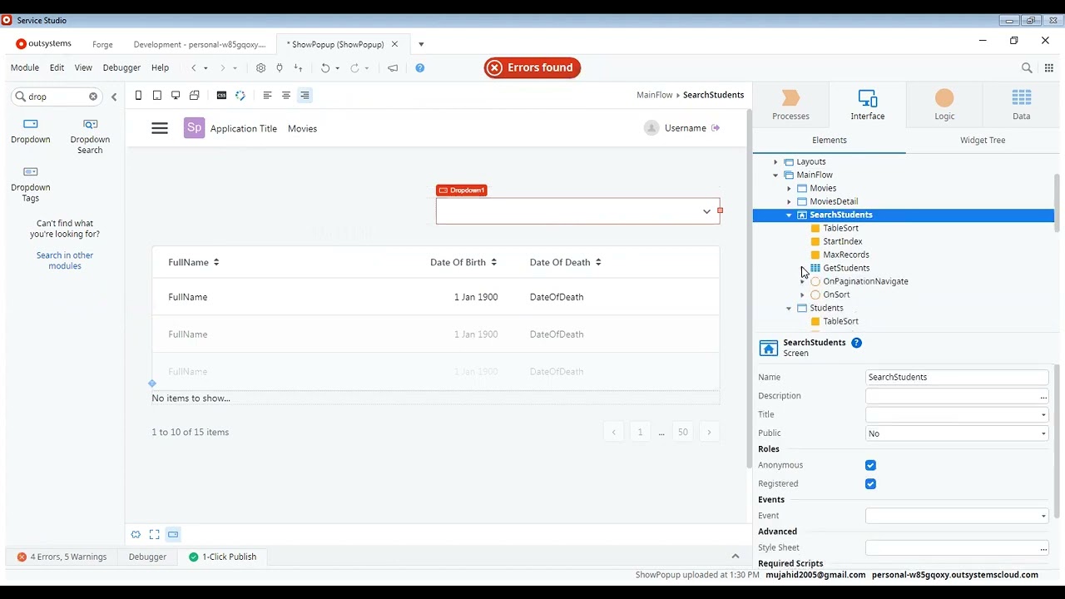Click the help icon next to SearchStudents
This screenshot has width=1065, height=599.
[856, 343]
